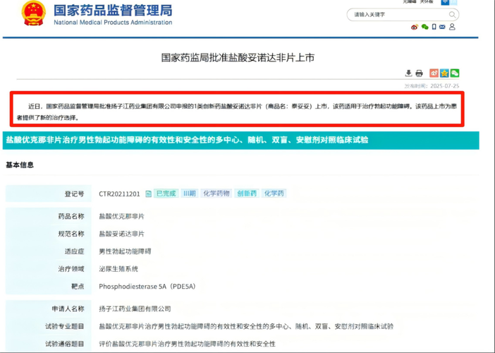Open the Weibo icon under search bar

pos(415,27)
